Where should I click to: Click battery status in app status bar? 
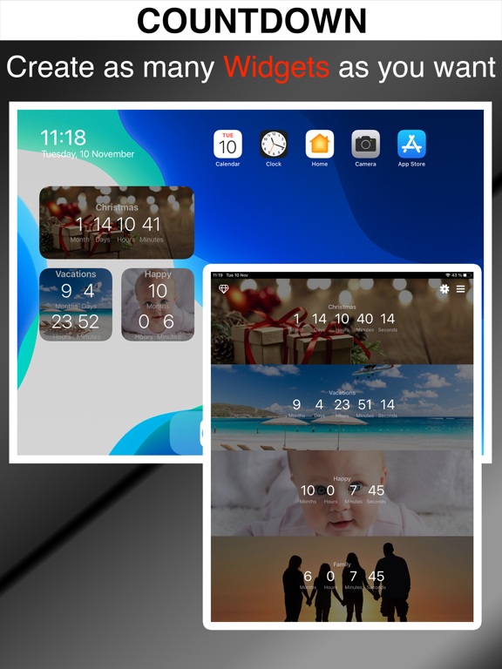point(462,275)
